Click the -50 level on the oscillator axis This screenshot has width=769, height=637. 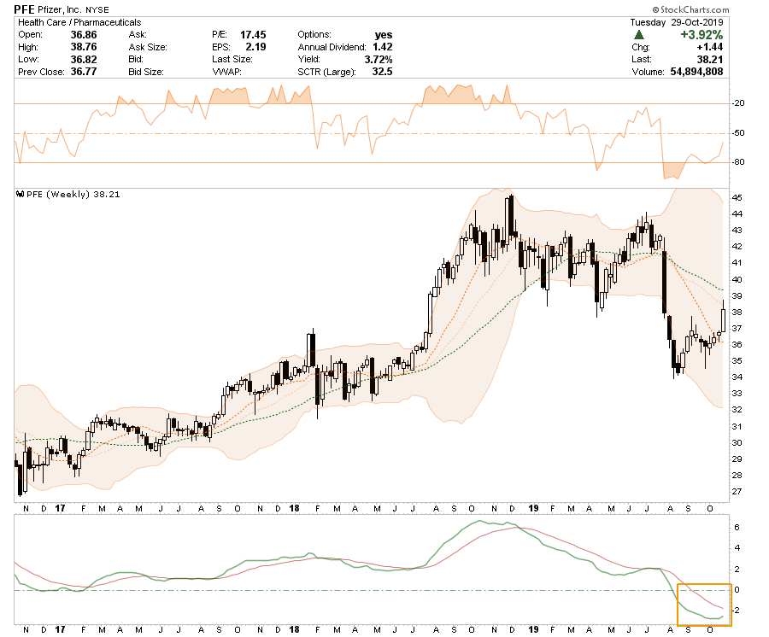pyautogui.click(x=738, y=133)
